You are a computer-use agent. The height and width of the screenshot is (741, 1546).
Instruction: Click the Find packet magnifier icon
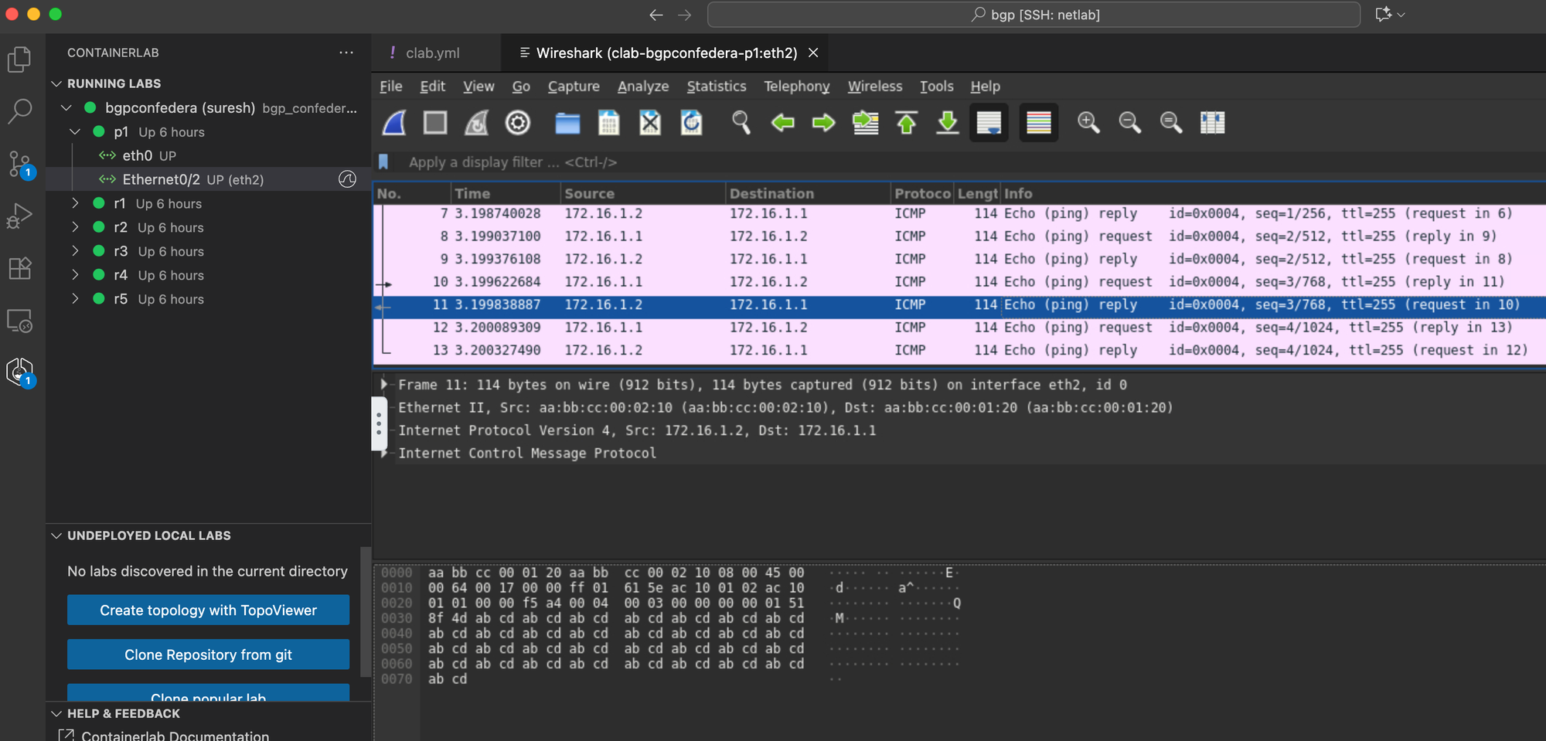741,123
